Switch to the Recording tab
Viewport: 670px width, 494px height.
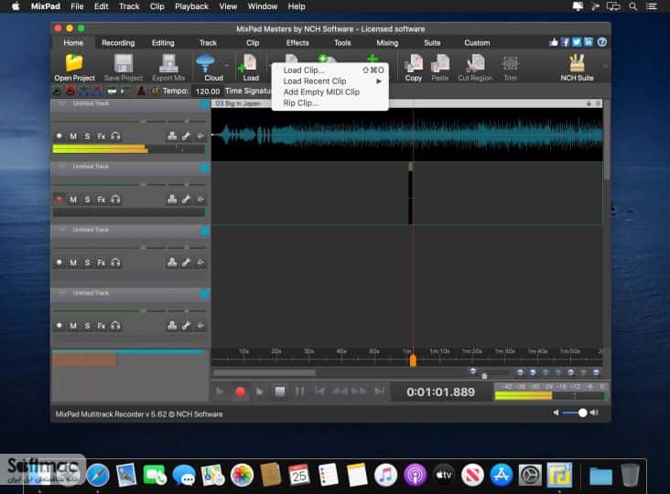118,43
